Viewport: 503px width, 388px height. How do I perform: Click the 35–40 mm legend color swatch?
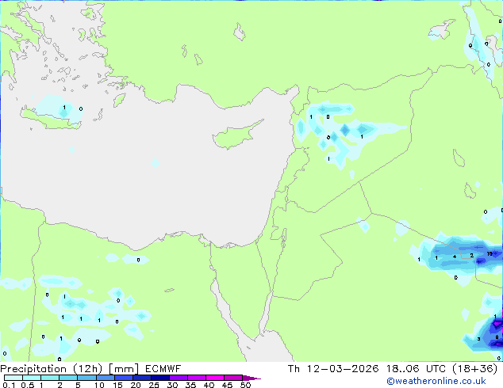pos(197,378)
